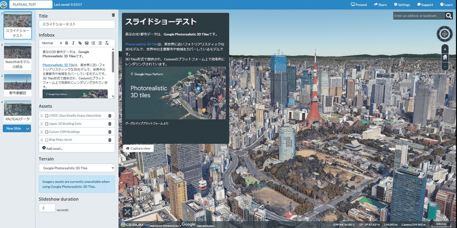The height and width of the screenshot is (228, 457).
Task: Click the Slideshow duration seconds field
Action: click(47, 208)
